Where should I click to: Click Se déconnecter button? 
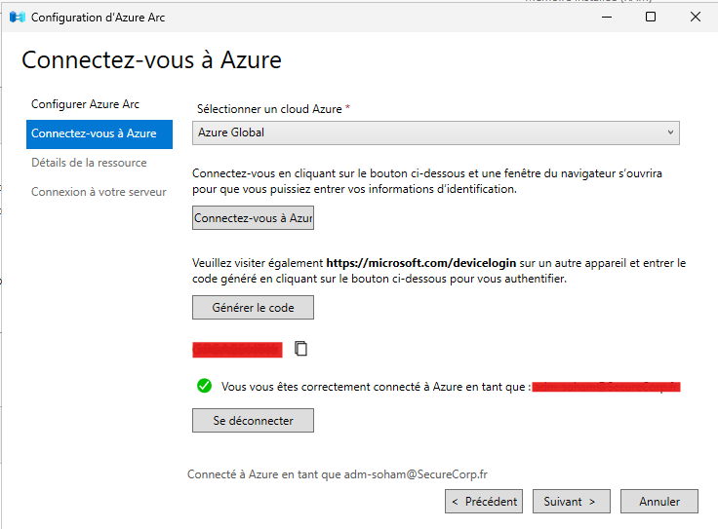click(253, 420)
